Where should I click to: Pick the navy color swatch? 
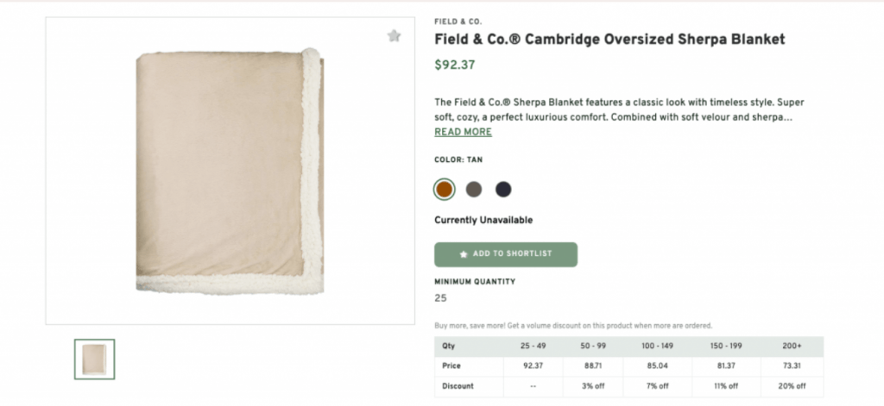503,189
